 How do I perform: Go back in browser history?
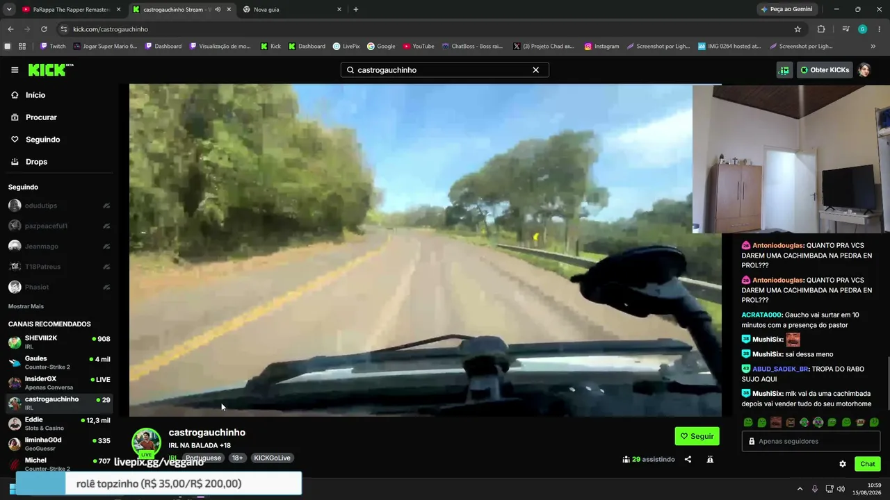click(x=10, y=29)
